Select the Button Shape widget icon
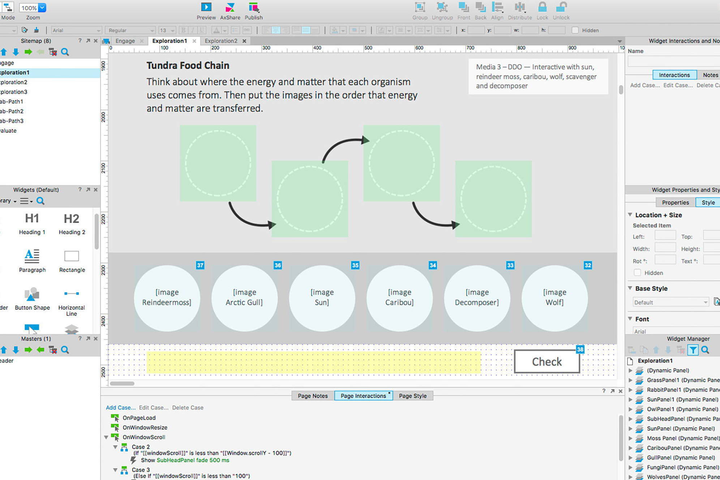The image size is (720, 480). 32,294
